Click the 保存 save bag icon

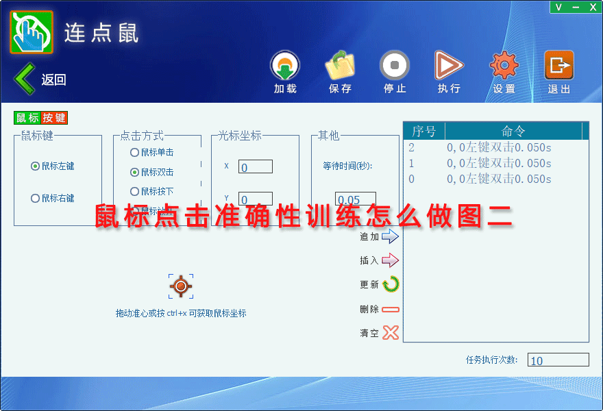(x=340, y=65)
